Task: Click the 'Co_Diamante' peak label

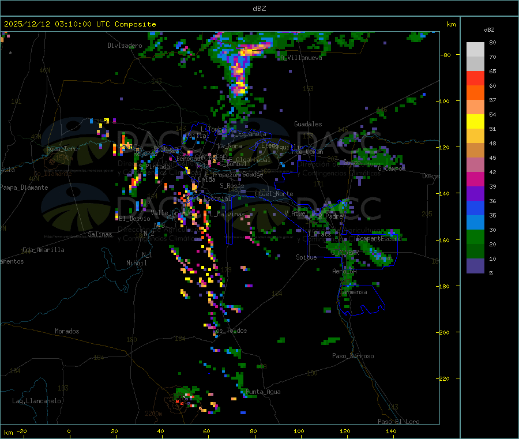Action: click(52, 174)
